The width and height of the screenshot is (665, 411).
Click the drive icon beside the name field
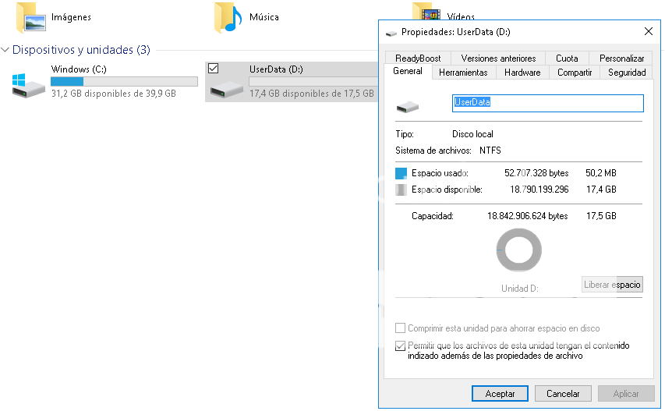point(408,106)
